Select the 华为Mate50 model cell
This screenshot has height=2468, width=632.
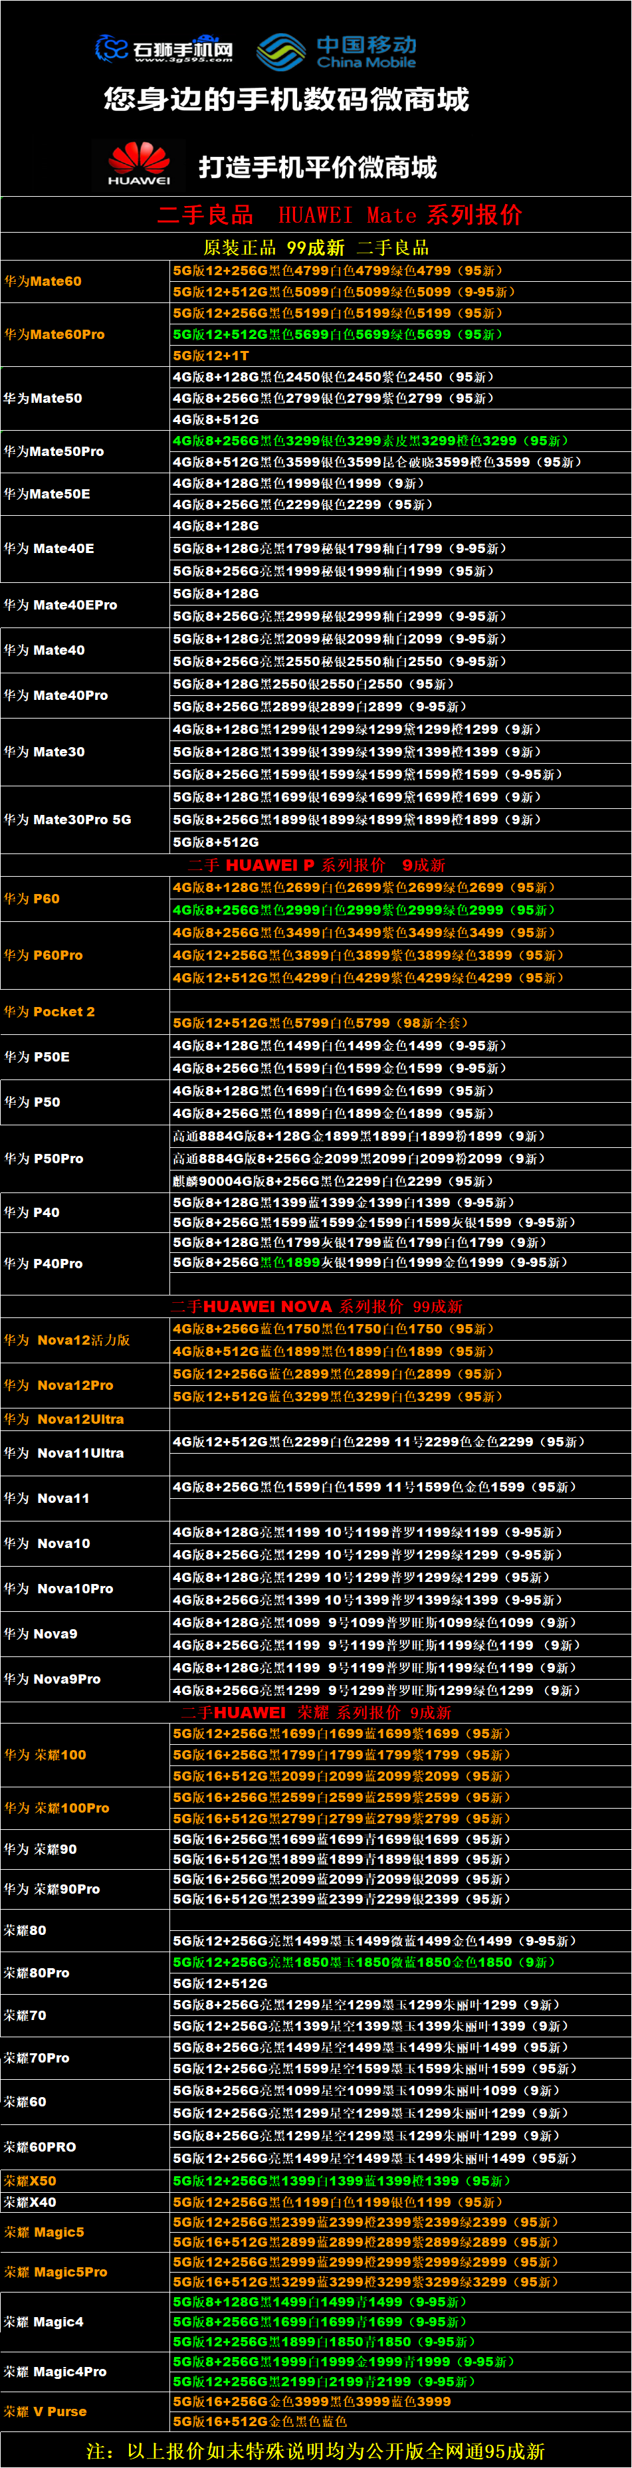pos(85,397)
